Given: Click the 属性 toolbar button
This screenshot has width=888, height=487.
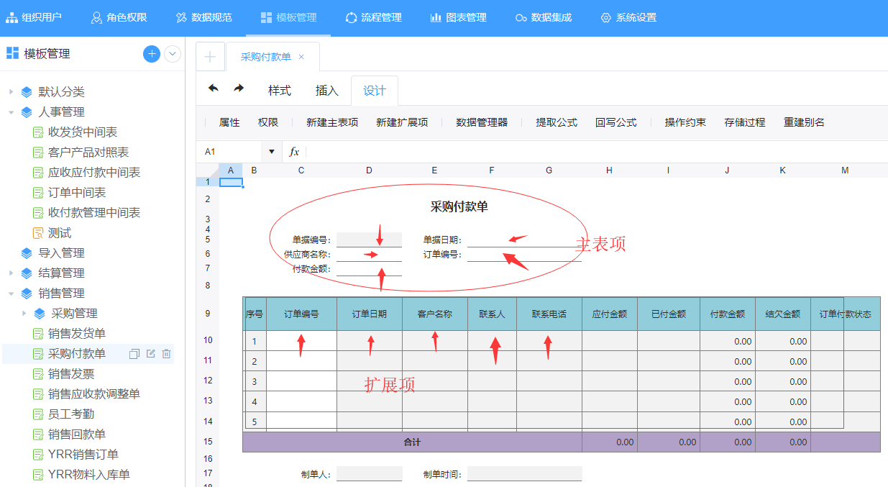Looking at the screenshot, I should (229, 123).
